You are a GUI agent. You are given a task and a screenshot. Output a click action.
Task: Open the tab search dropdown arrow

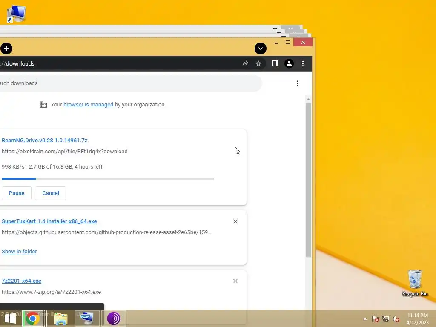[260, 49]
